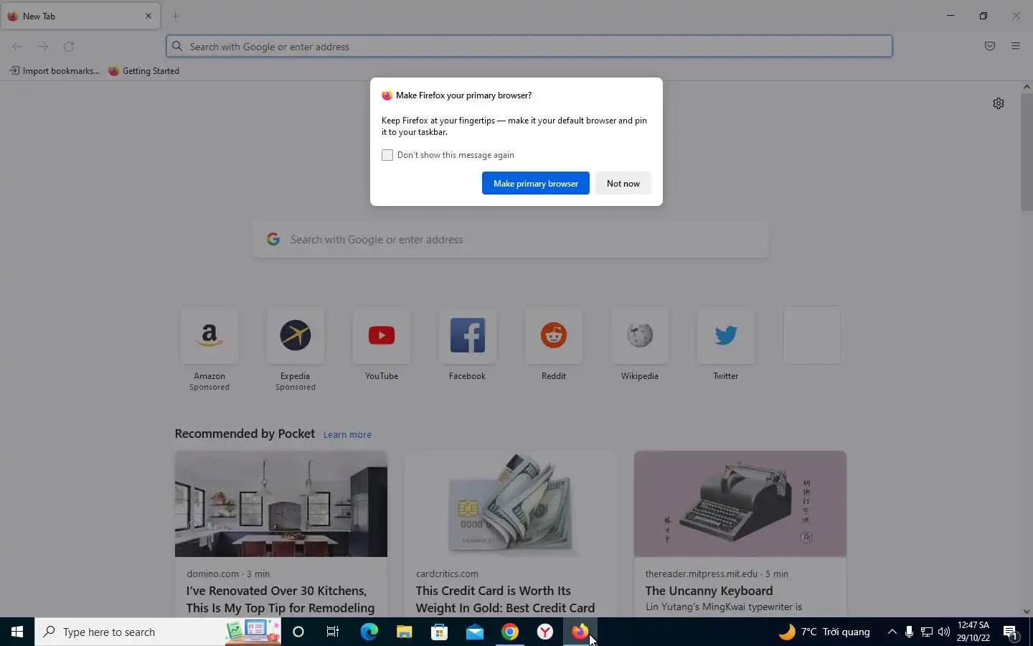Open network tray icon
The image size is (1033, 646).
[x=927, y=632]
